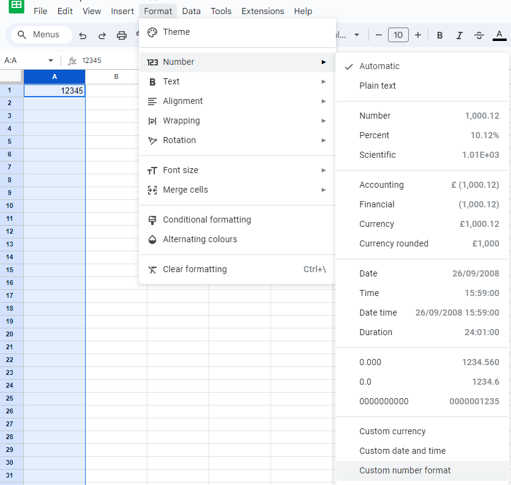Apply Accounting format
This screenshot has width=511, height=485.
pyautogui.click(x=422, y=185)
